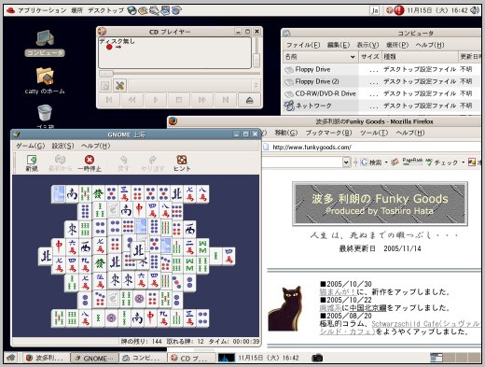Image resolution: width=485 pixels, height=367 pixels.
Task: Launch screenshot camera icon in bottom panel
Action: [x=317, y=358]
